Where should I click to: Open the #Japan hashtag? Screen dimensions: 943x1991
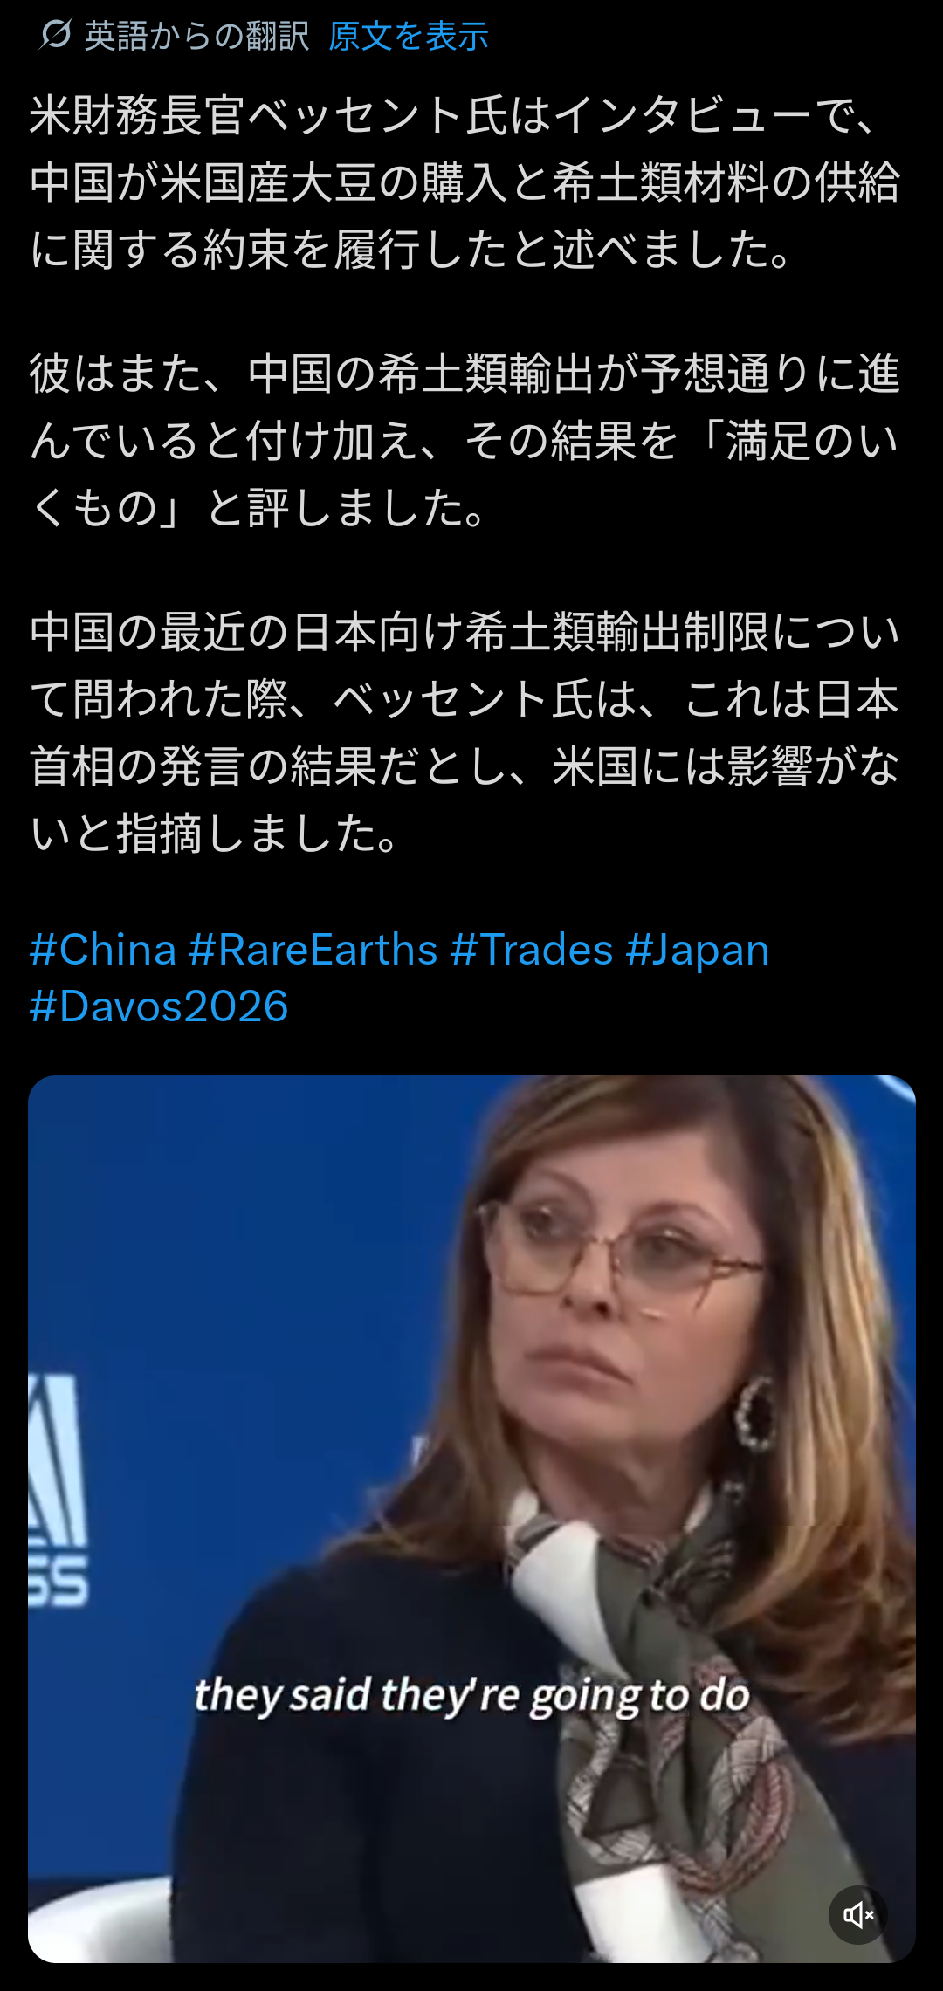(698, 949)
